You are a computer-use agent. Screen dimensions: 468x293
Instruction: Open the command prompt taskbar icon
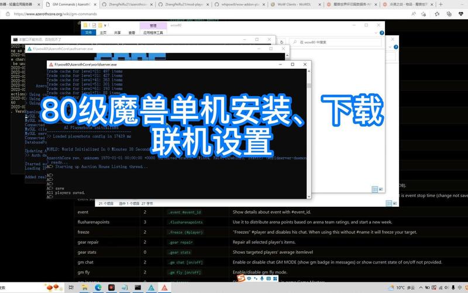pos(138,288)
